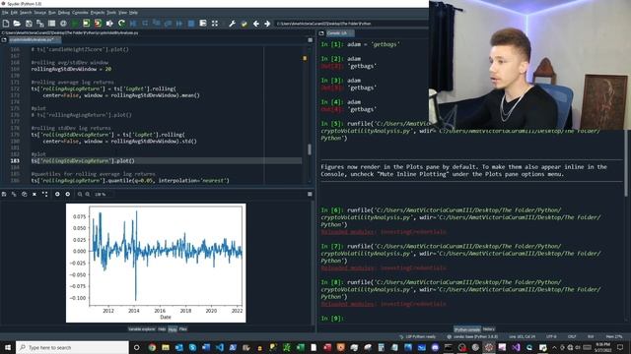Open File menu
The height and width of the screenshot is (354, 631).
[x=5, y=13]
